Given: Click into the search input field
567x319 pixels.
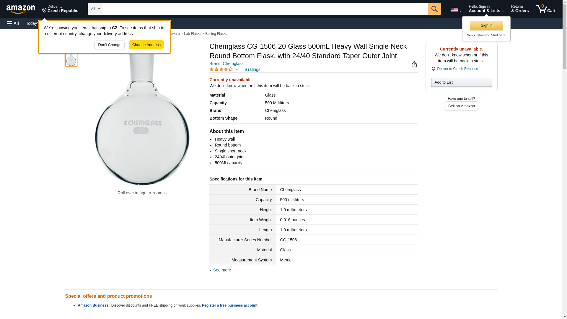Looking at the screenshot, I should point(265,9).
